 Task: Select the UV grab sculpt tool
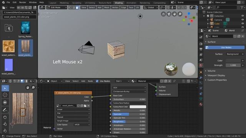[5, 117]
